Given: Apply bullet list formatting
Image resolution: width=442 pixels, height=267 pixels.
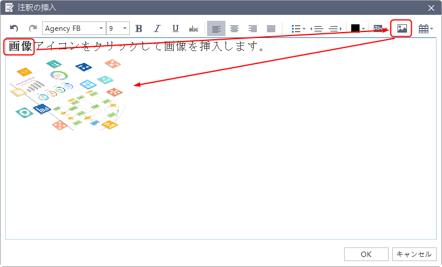Looking at the screenshot, I should click(x=295, y=28).
